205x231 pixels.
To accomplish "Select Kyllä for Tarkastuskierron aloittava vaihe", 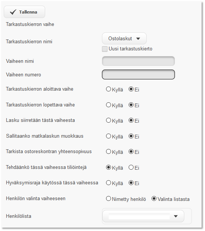I will tap(108, 89).
